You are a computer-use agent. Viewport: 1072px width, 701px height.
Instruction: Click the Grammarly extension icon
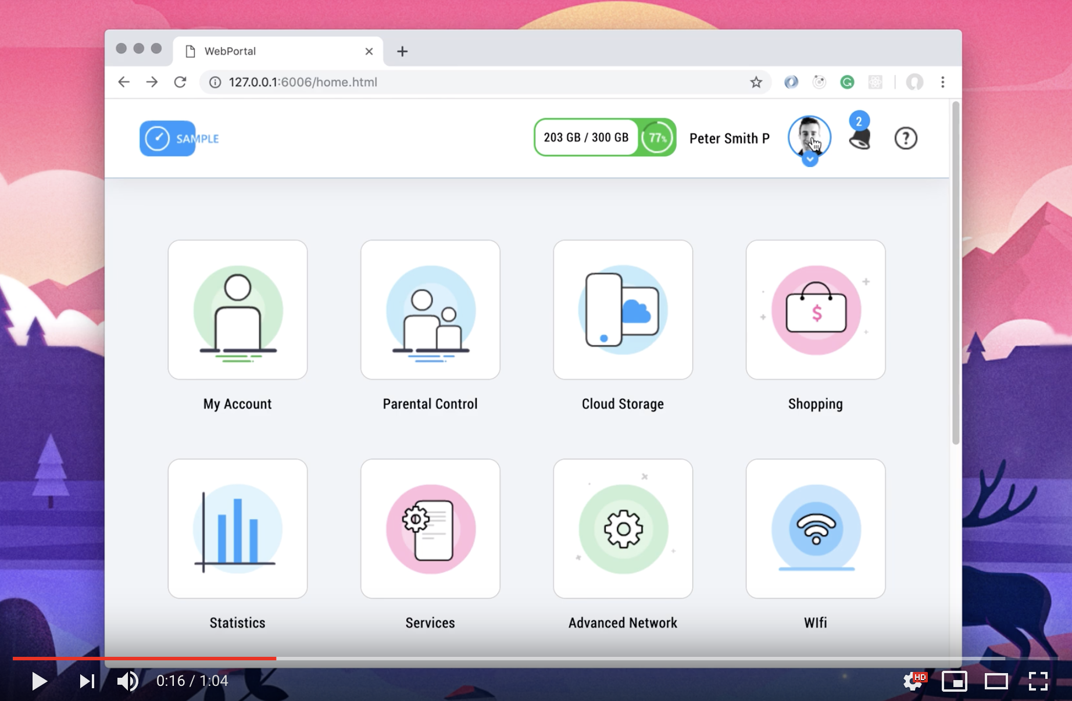(x=847, y=83)
